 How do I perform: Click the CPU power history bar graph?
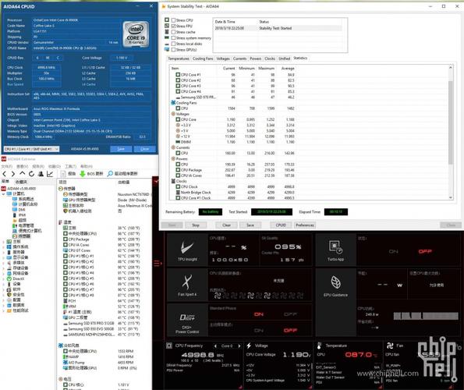tap(426, 316)
